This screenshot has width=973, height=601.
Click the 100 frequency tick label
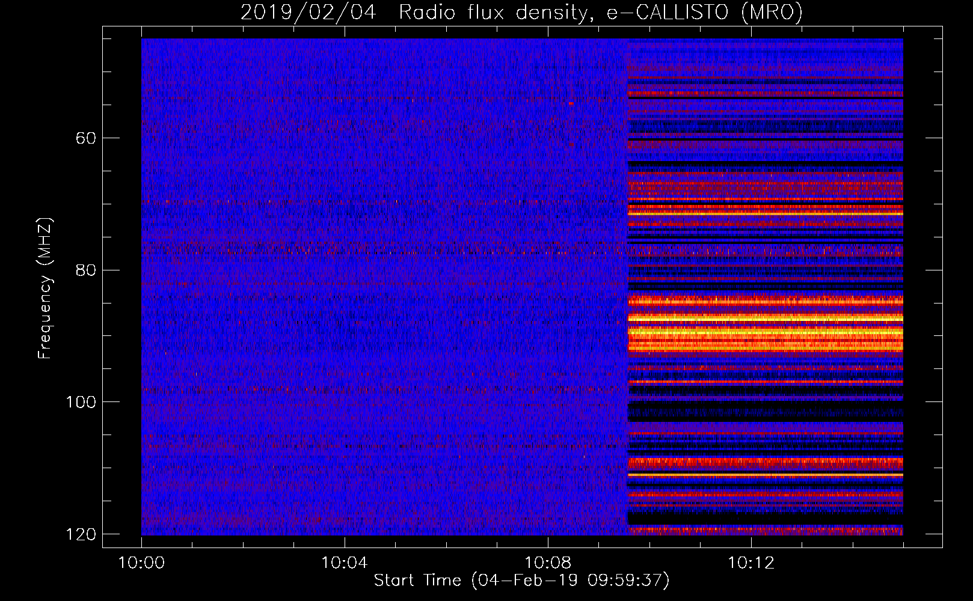[x=81, y=401]
